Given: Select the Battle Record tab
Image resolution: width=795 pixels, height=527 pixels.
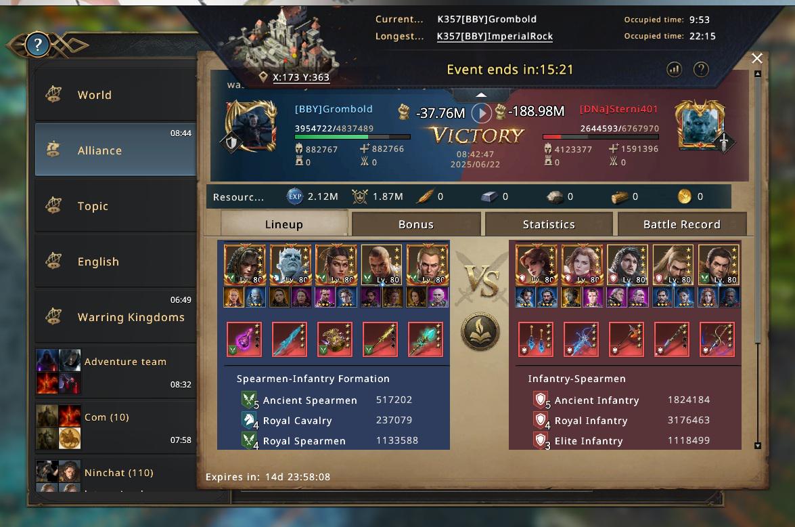Looking at the screenshot, I should pyautogui.click(x=682, y=224).
